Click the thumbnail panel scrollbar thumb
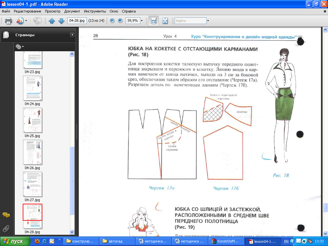Image resolution: width=328 pixels, height=246 pixels. (x=72, y=181)
